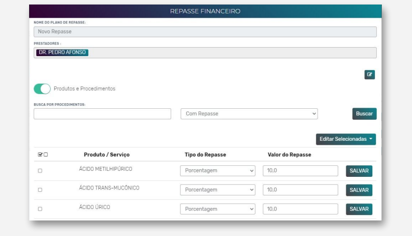The width and height of the screenshot is (412, 236).
Task: Click the deselect-all empty box icon
Action: (46, 154)
